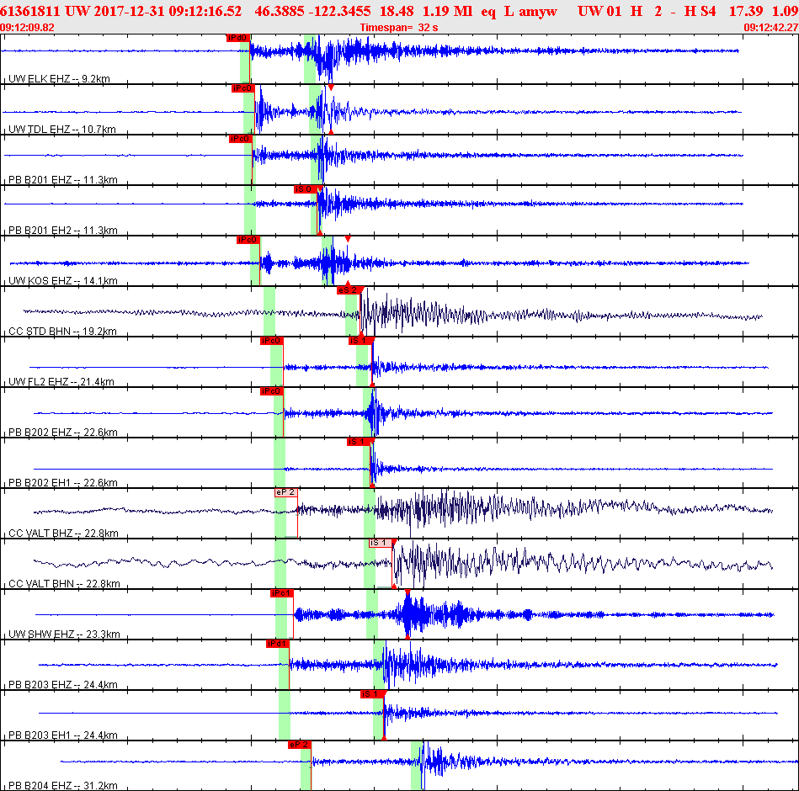Click the iPc1 pick flag on SHW EHZ
The height and width of the screenshot is (791, 799).
pyautogui.click(x=281, y=593)
